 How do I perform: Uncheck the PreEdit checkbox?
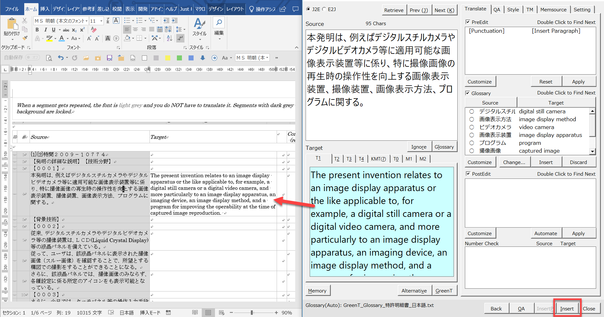468,22
